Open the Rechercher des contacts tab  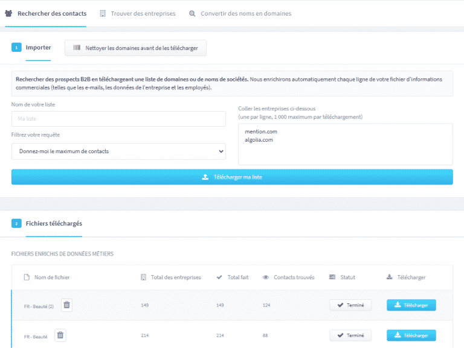pos(46,14)
